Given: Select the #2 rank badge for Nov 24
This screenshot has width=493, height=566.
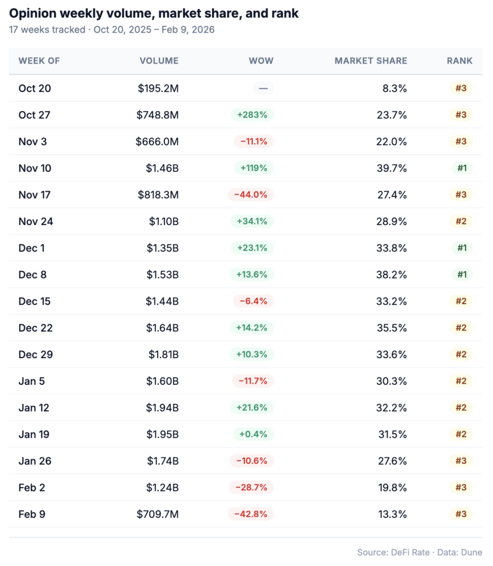Looking at the screenshot, I should pyautogui.click(x=461, y=221).
